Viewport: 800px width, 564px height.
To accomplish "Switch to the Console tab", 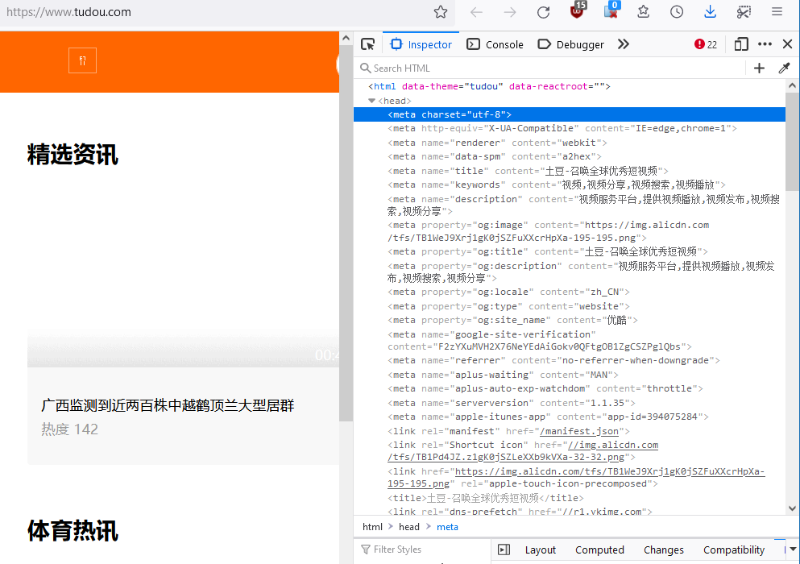I will (x=495, y=44).
